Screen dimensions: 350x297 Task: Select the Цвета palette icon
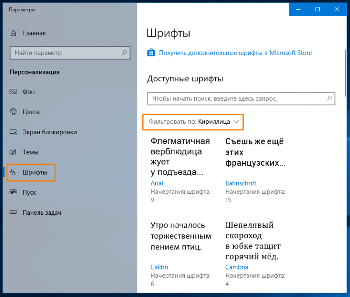13,112
